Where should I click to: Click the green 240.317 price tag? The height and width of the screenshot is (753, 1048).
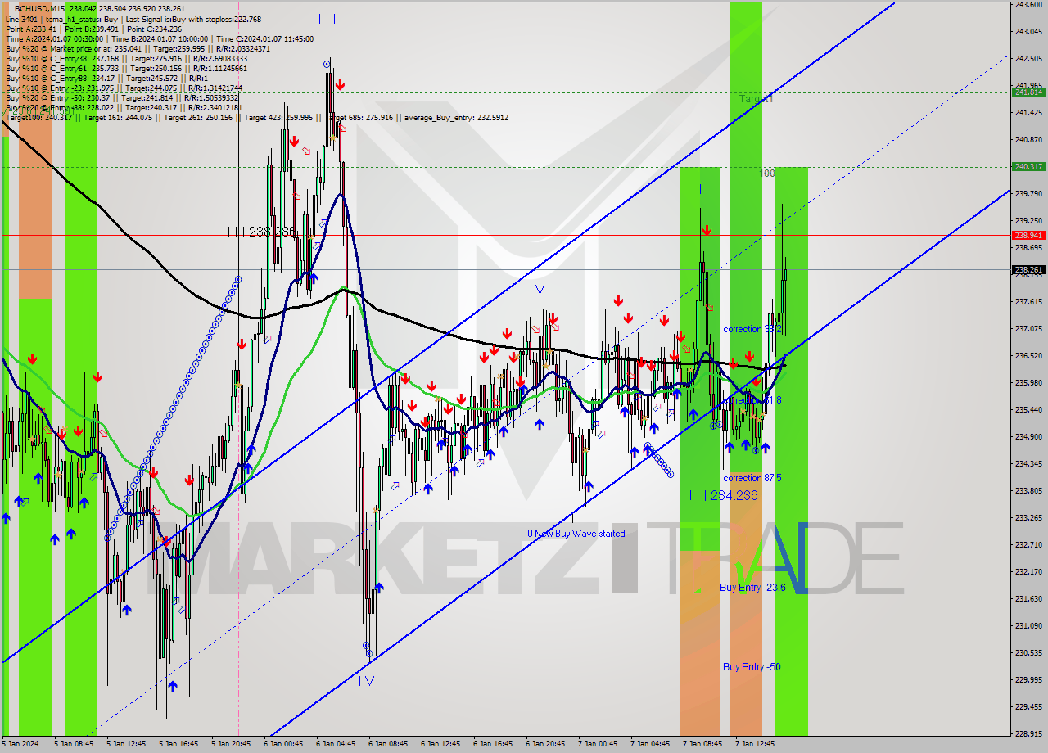tap(1028, 167)
